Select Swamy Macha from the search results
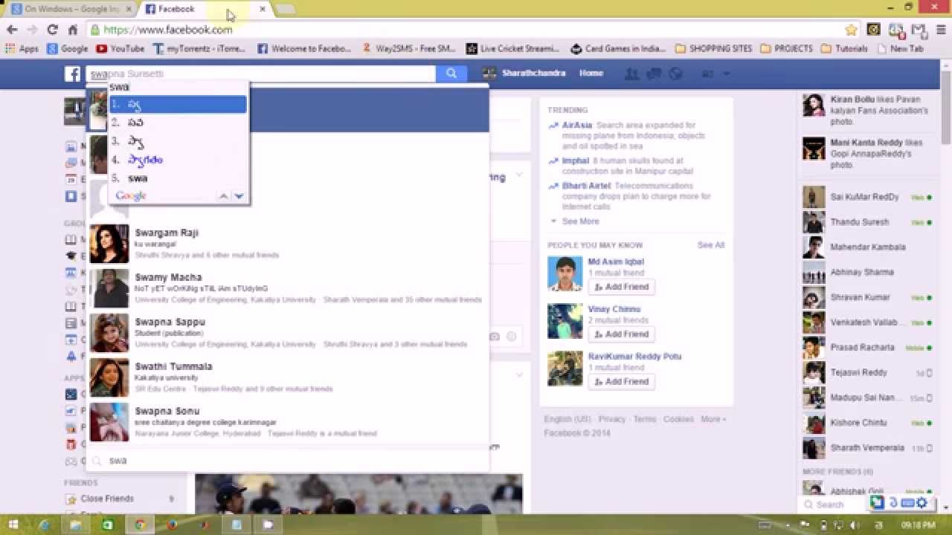 [289, 288]
